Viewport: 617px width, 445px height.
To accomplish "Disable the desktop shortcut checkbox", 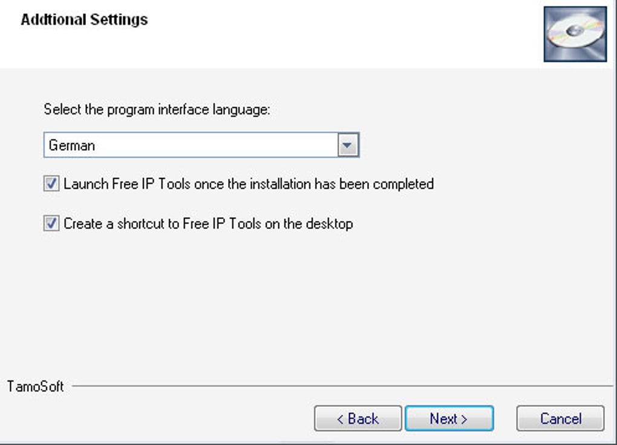I will (51, 224).
